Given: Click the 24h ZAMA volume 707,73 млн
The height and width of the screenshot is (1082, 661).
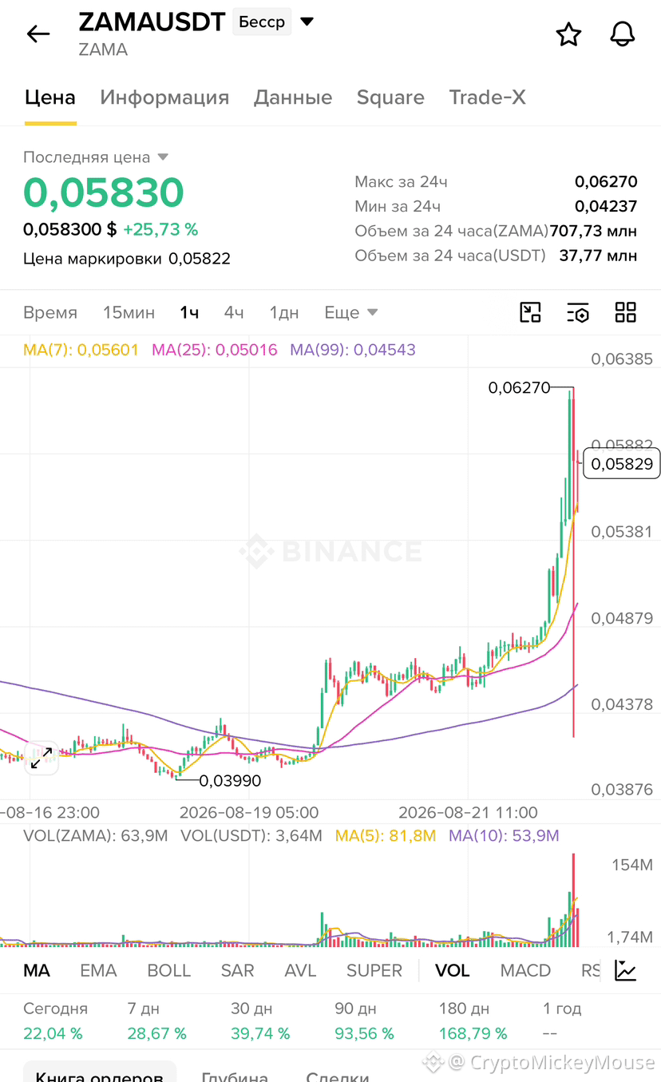Looking at the screenshot, I should [x=593, y=231].
